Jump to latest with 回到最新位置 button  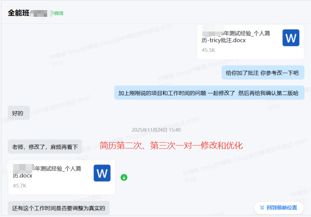point(279,208)
